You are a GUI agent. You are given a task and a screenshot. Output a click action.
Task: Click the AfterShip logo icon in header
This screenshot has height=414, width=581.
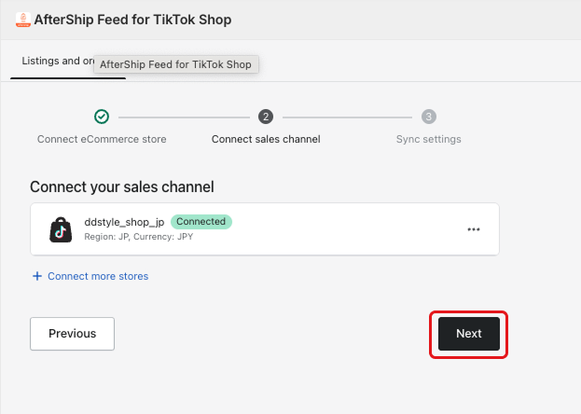(x=23, y=20)
